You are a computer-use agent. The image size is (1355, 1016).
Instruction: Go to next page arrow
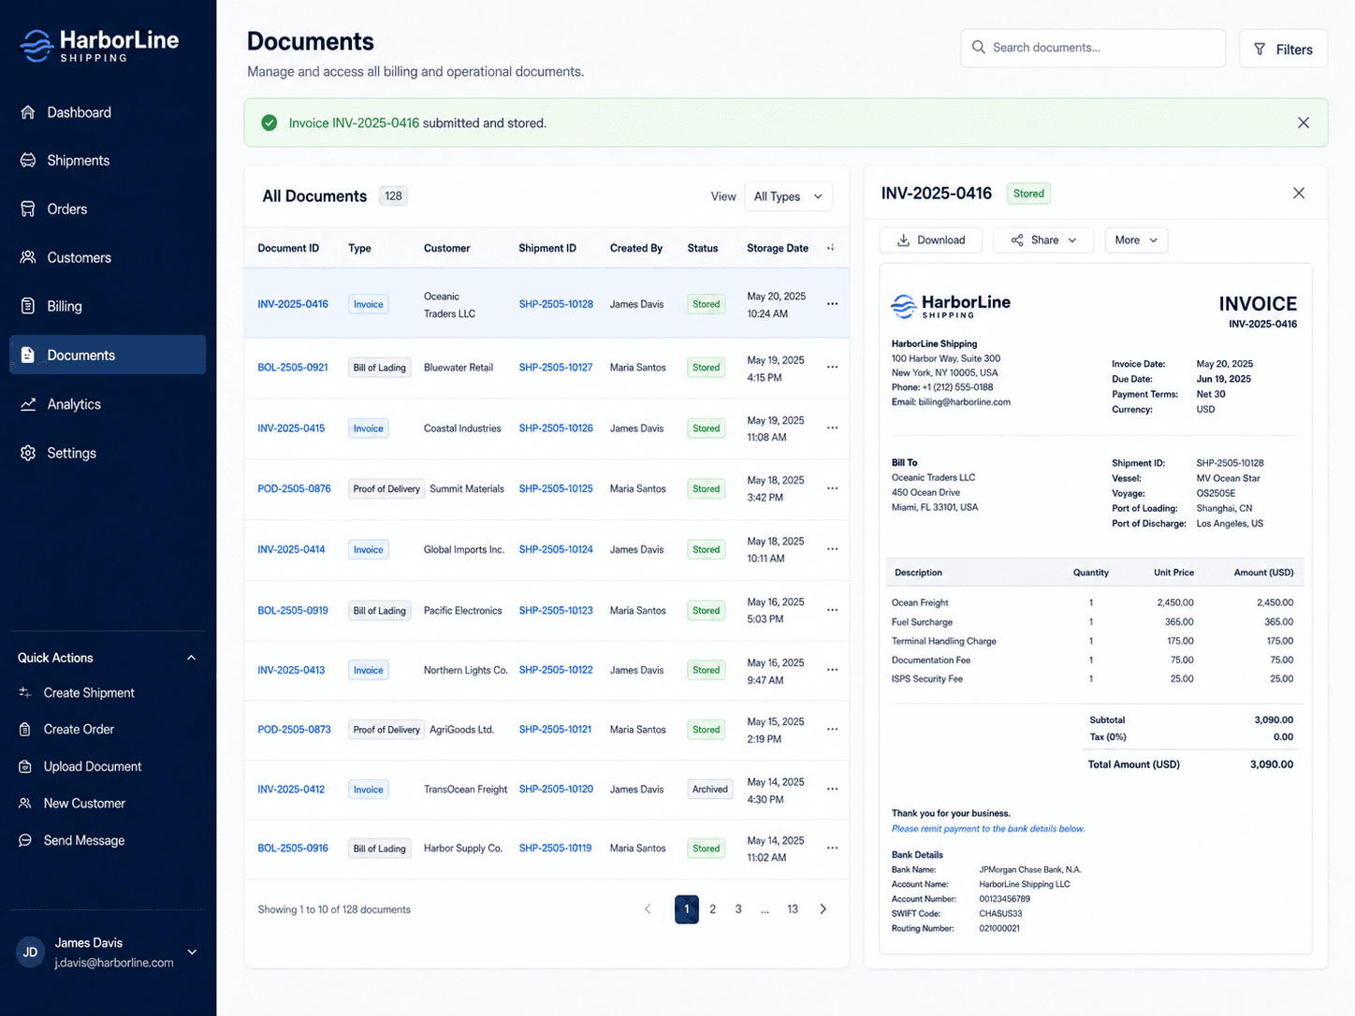823,909
